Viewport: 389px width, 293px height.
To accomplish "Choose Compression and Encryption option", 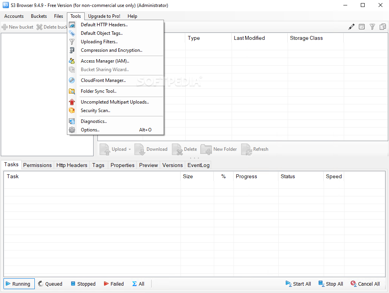I will [x=115, y=50].
